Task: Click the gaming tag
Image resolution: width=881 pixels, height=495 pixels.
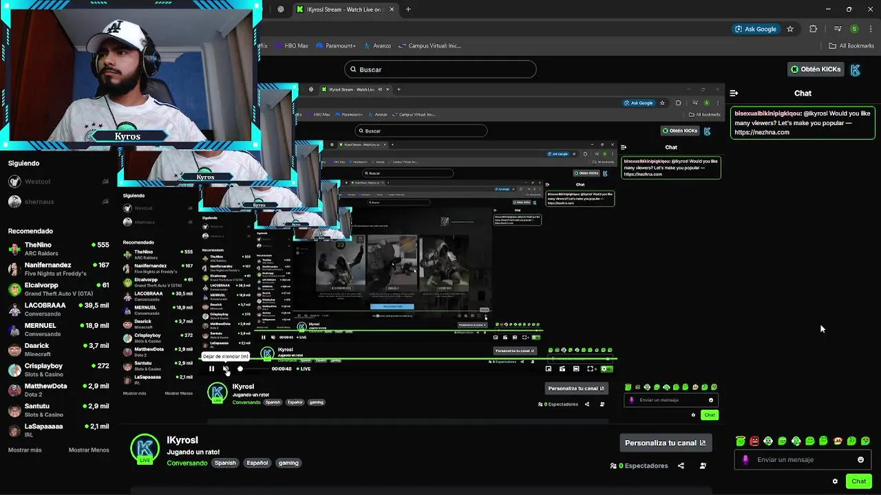Action: click(x=288, y=463)
